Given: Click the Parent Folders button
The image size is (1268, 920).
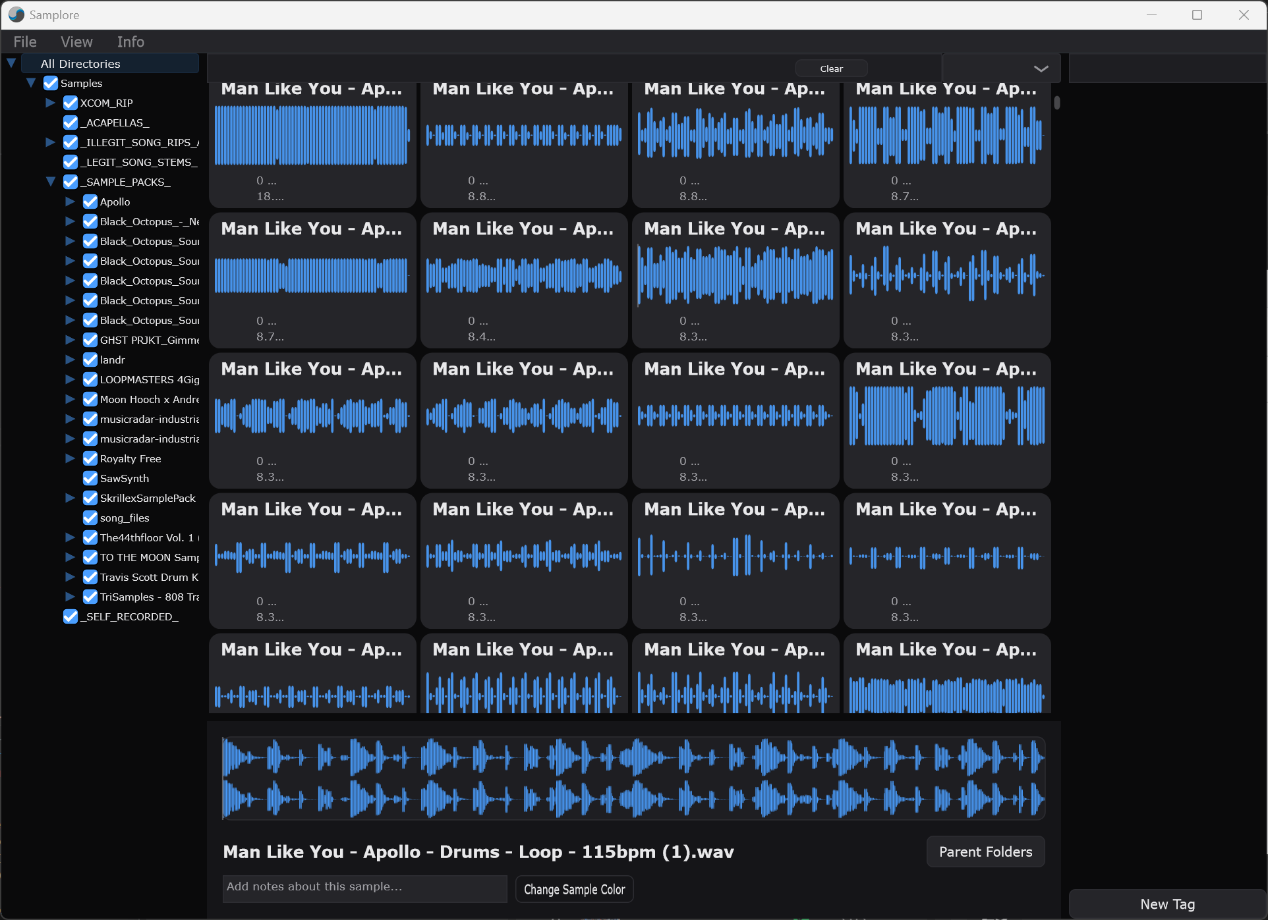Looking at the screenshot, I should coord(985,852).
